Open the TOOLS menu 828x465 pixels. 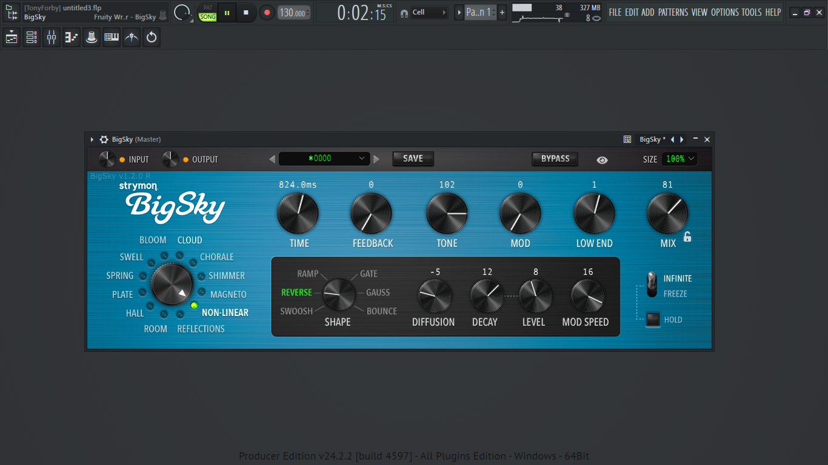[752, 12]
